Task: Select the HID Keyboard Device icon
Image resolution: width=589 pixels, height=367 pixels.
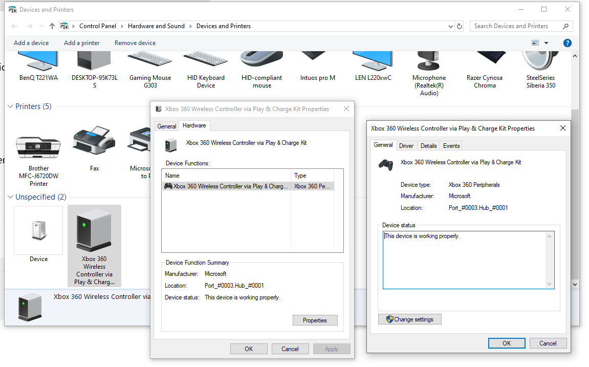Action: 206,70
